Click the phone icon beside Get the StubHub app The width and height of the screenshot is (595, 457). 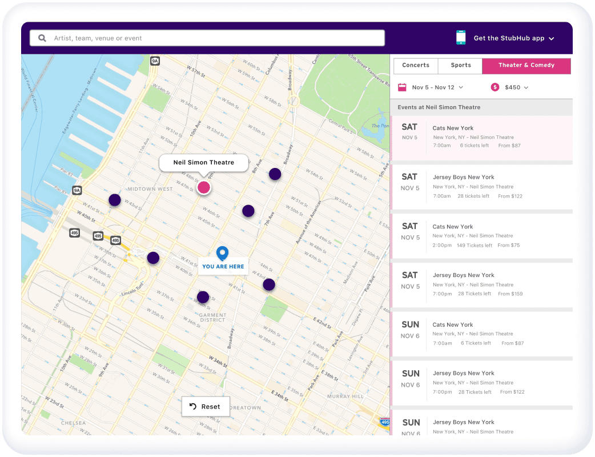[461, 38]
